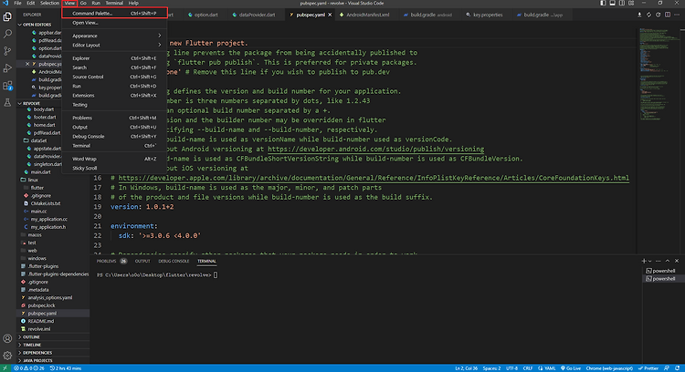Image resolution: width=685 pixels, height=372 pixels.
Task: Click the new terminal plus icon
Action: tap(644, 261)
